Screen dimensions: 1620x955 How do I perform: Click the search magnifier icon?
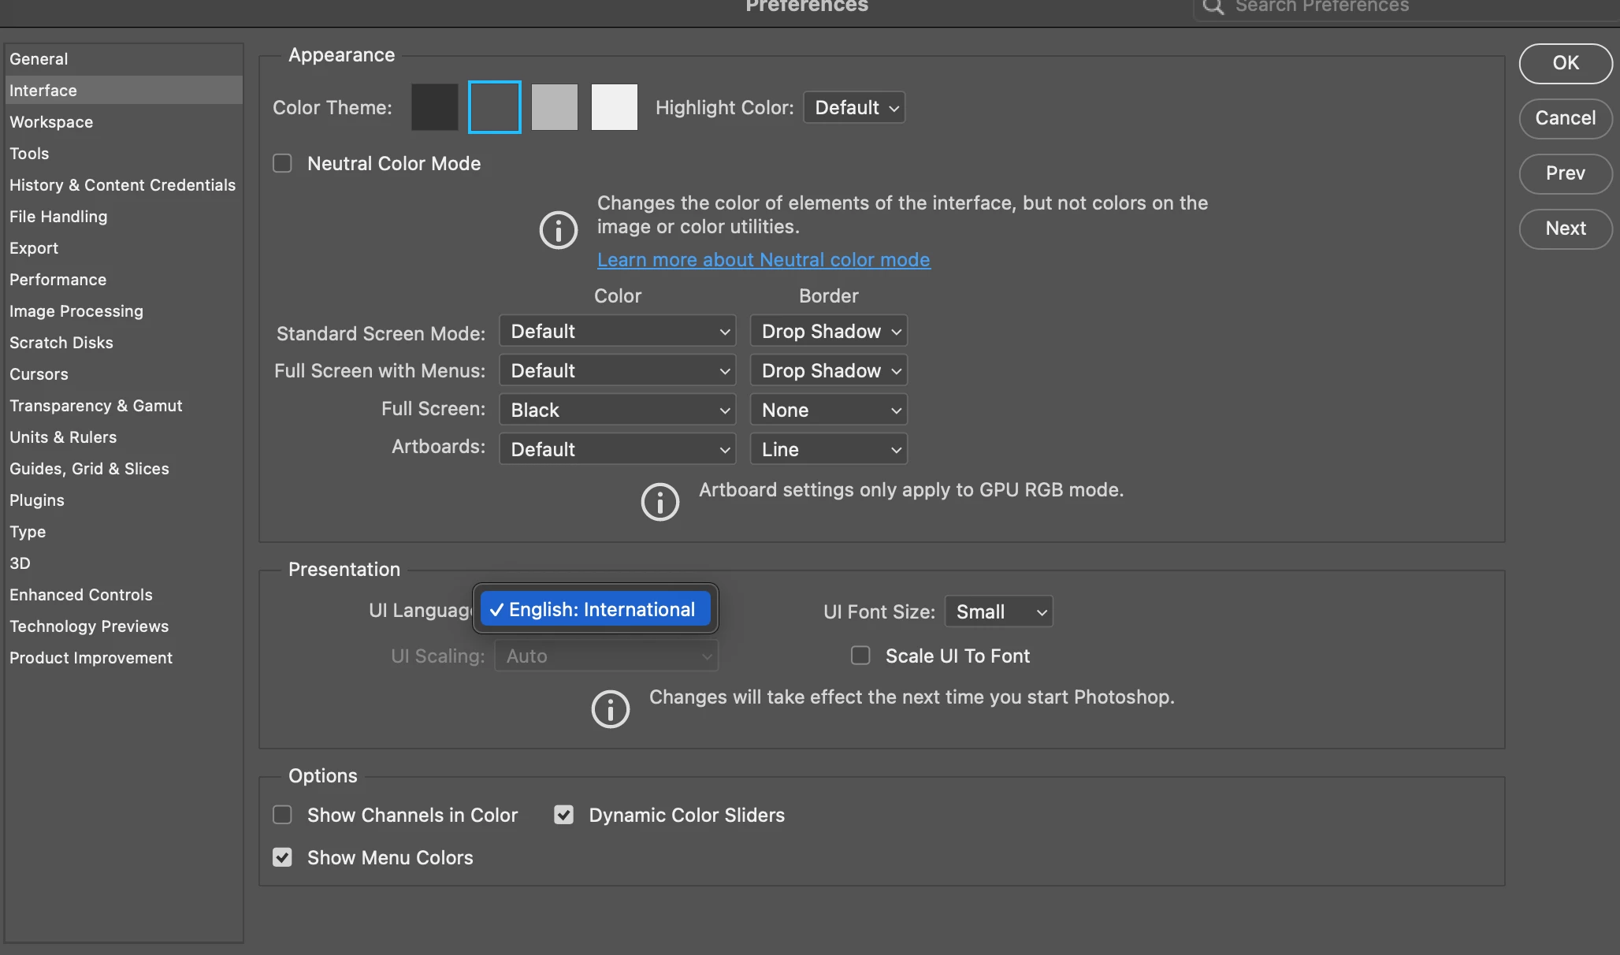[x=1213, y=7]
